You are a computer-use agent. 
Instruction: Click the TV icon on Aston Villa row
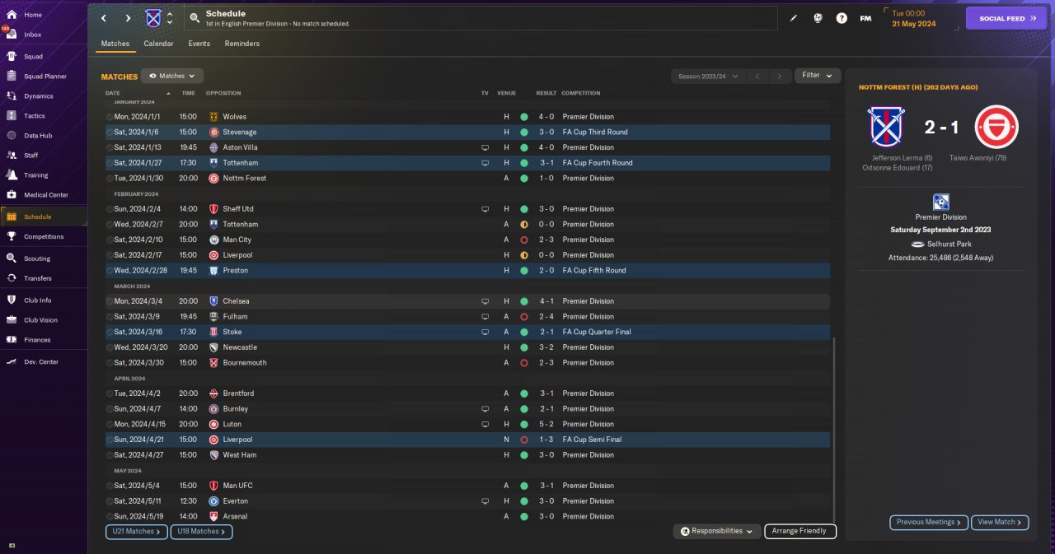485,147
